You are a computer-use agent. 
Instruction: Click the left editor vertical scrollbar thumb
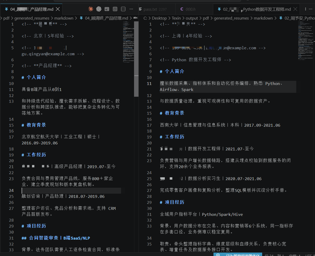(x=136, y=59)
